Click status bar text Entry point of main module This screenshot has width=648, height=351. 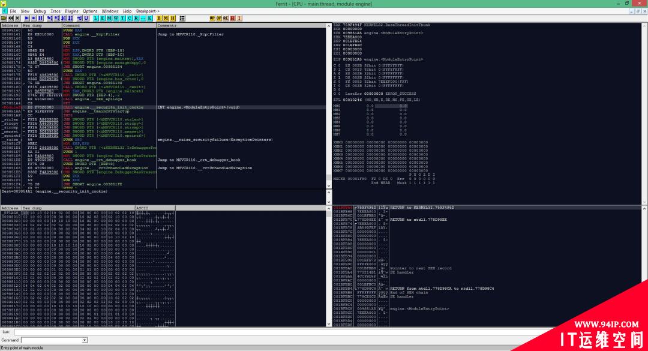[x=22, y=348]
